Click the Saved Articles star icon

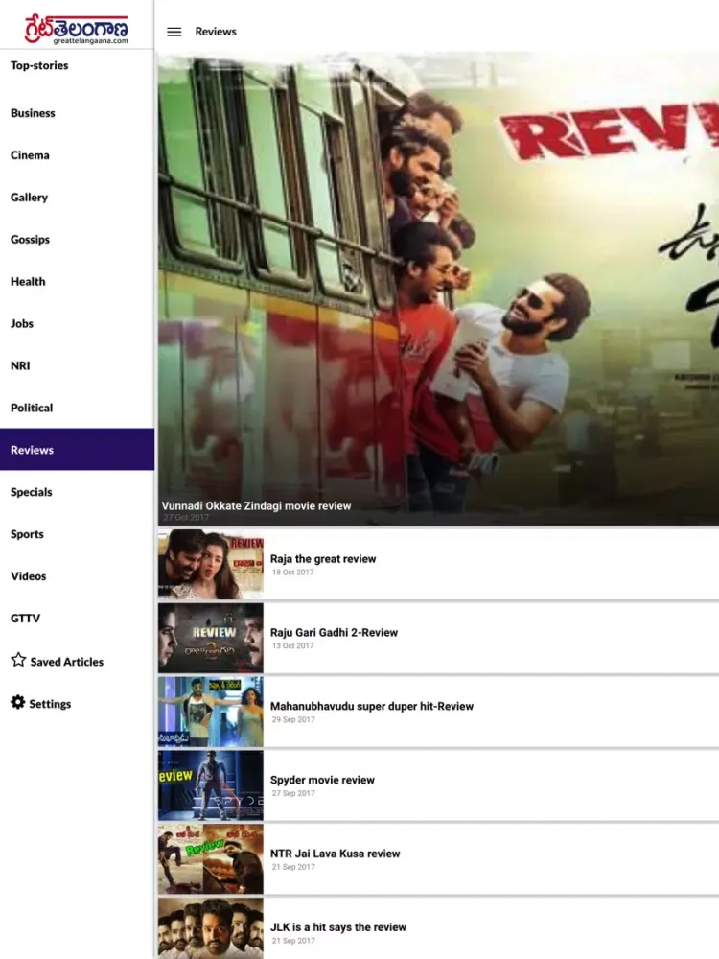coord(18,660)
